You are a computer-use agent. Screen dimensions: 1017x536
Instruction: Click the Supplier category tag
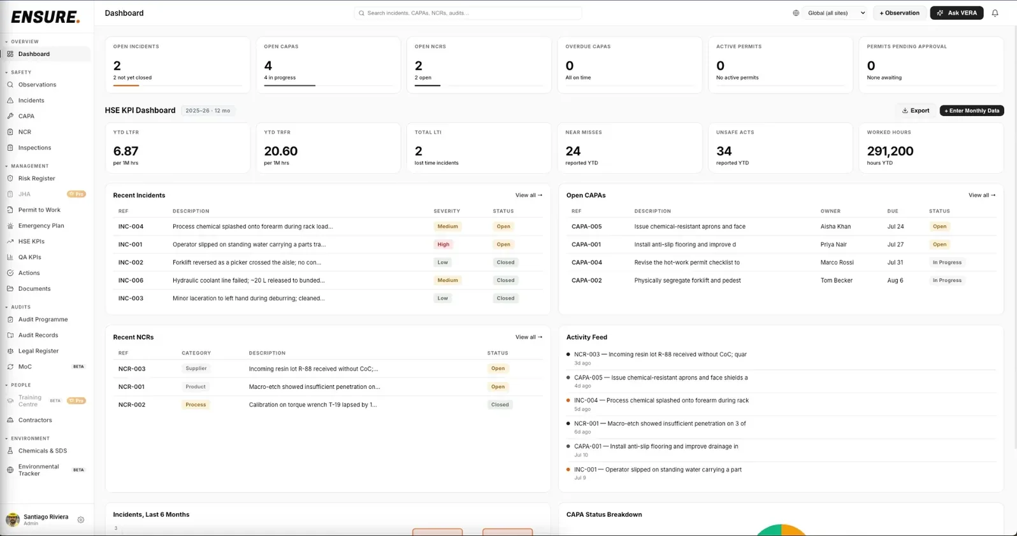point(196,369)
